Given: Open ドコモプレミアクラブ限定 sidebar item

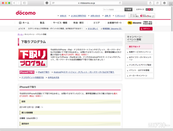Looking at the screenshot, I should pos(140,65).
